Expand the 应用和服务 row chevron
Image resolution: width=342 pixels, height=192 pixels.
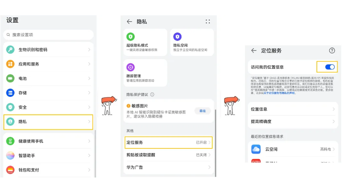pyautogui.click(x=89, y=64)
